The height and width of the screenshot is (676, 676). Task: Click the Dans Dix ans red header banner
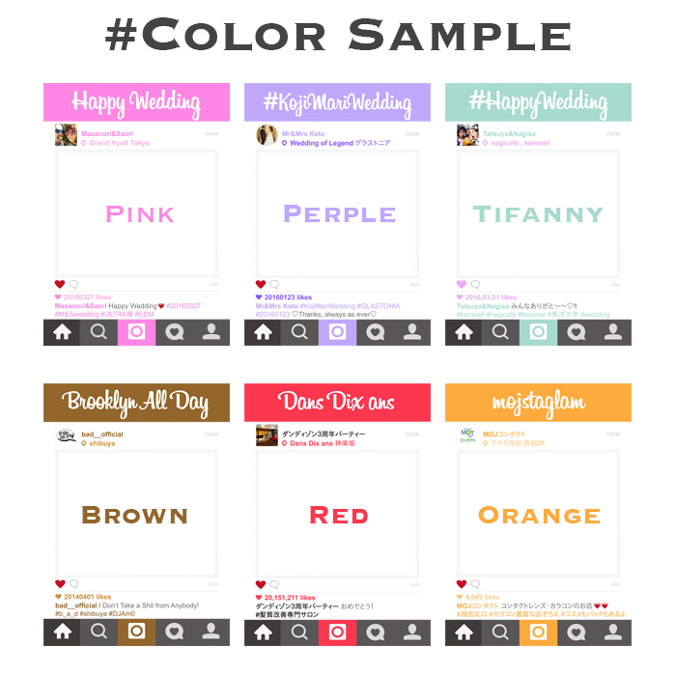coord(337,403)
